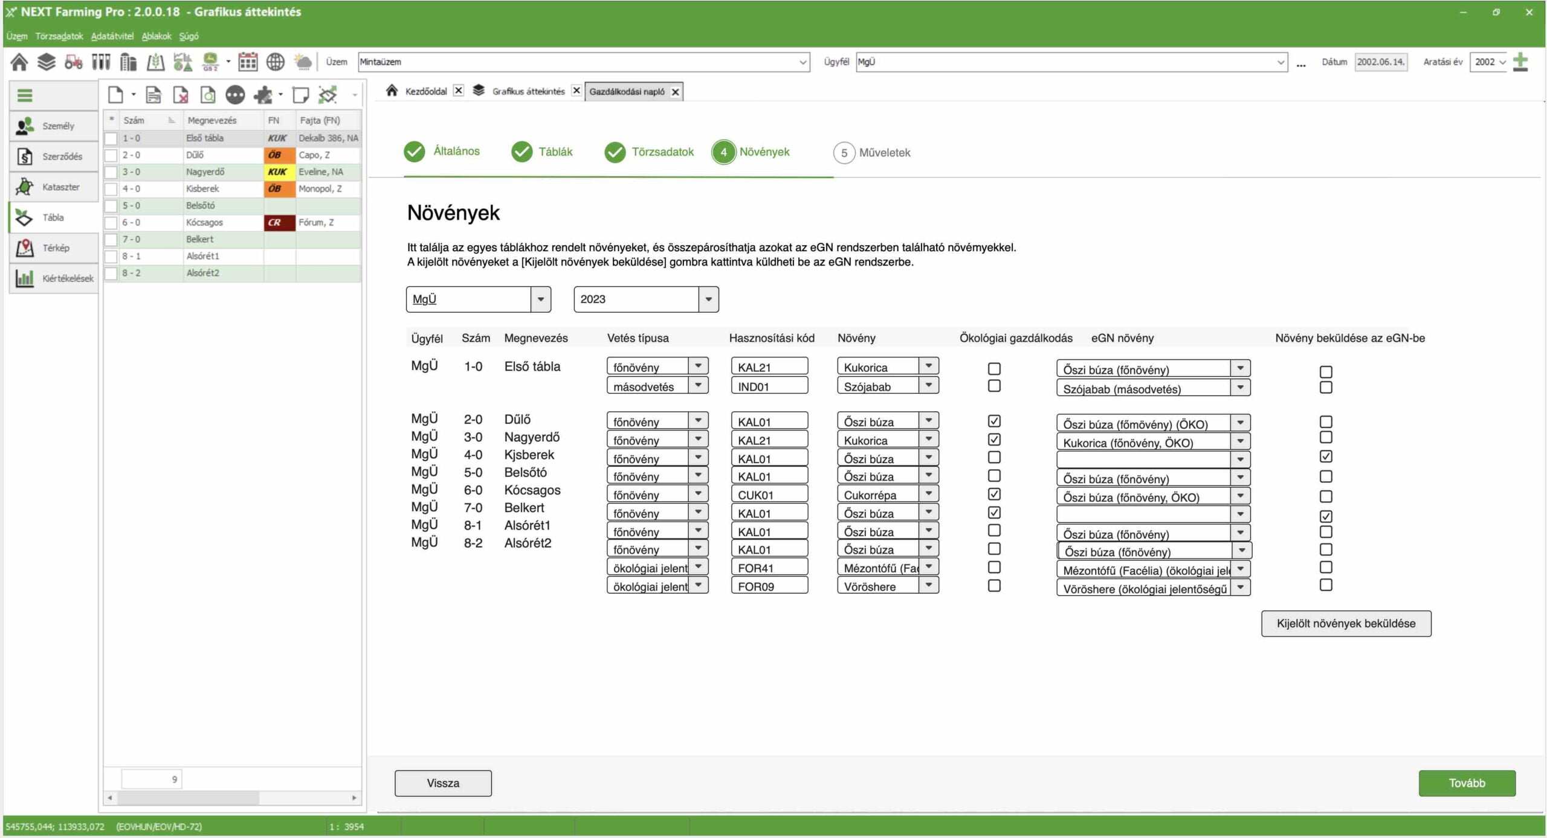This screenshot has width=1547, height=838.
Task: Uncheck ecological farming for Dűlő row
Action: point(994,421)
